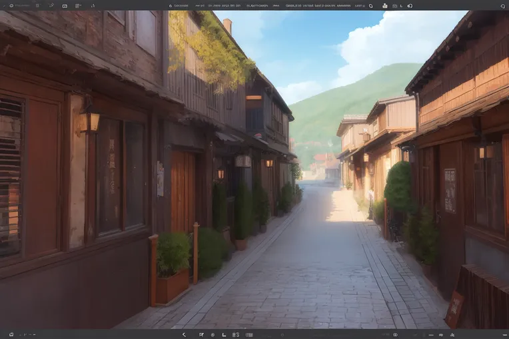Click the back chevron arrow in bottom toolbar

point(184,334)
